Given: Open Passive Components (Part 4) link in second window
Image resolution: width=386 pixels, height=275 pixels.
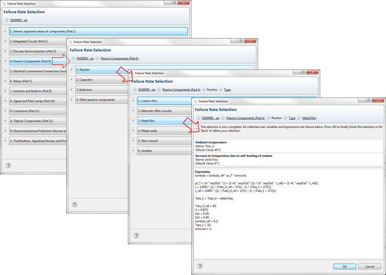Looking at the screenshot, I should pos(120,58).
